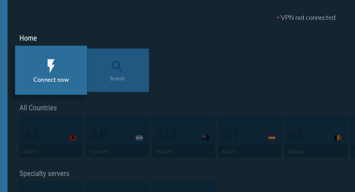Click the large AR country code
This screenshot has height=192, width=355.
99,135
